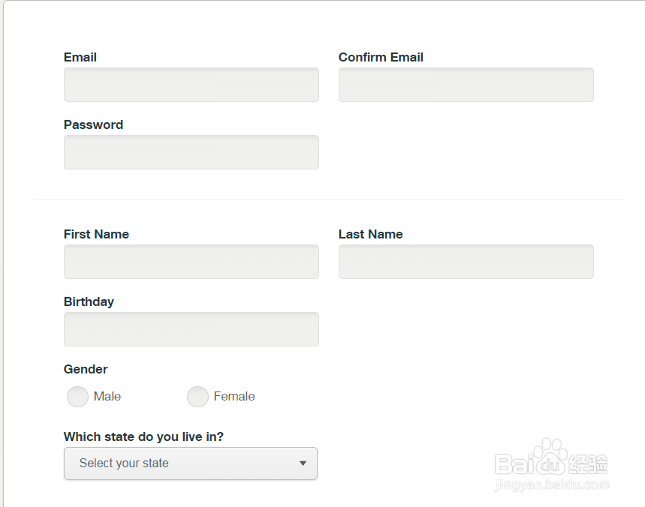Click the Birthday input field
Viewport: 645px width, 507px height.
(x=191, y=329)
